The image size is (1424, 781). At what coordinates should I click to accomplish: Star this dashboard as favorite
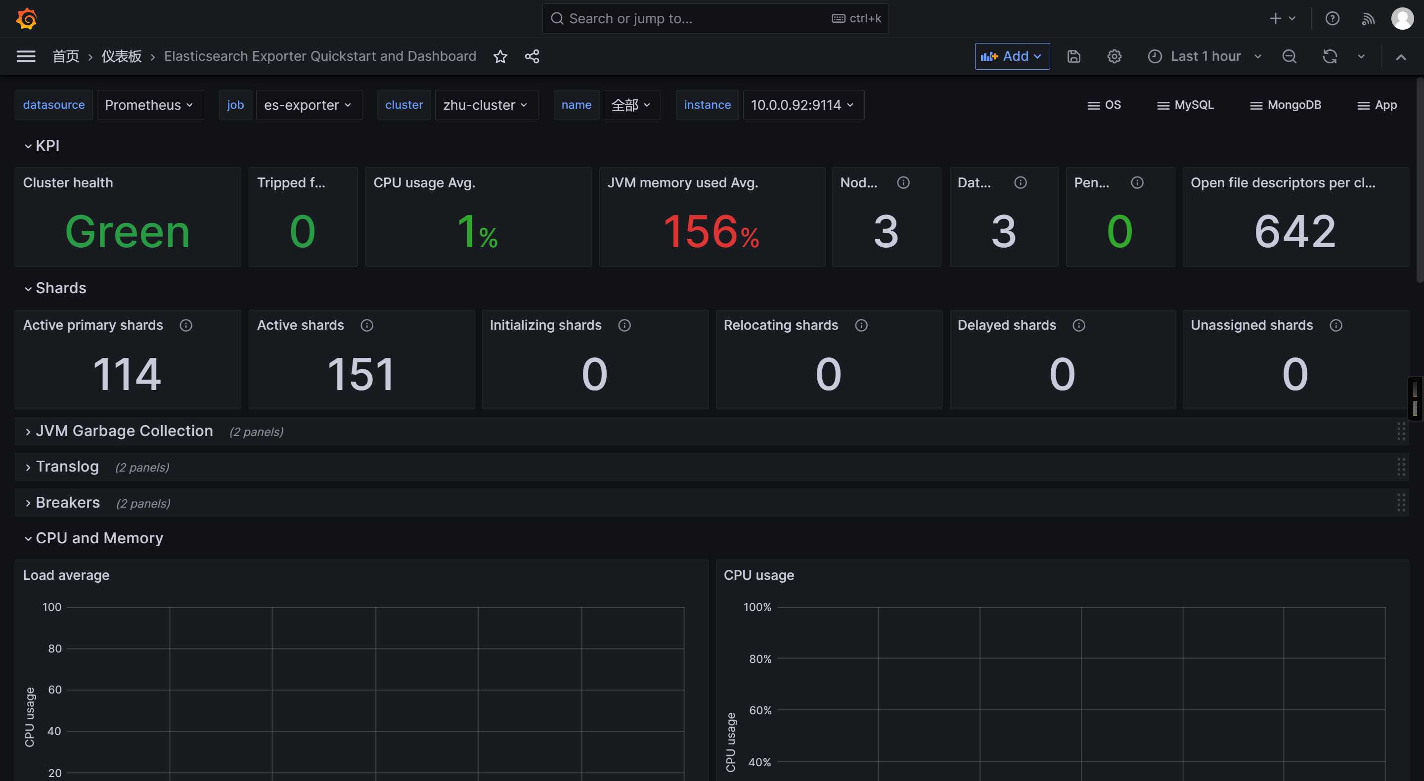[x=500, y=56]
